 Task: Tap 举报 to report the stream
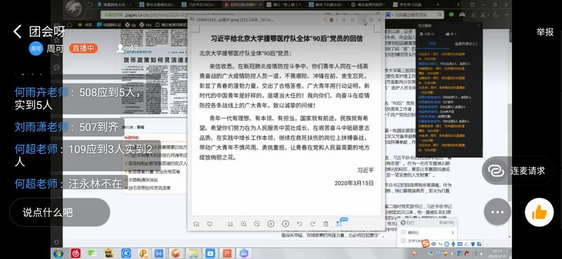(x=545, y=32)
